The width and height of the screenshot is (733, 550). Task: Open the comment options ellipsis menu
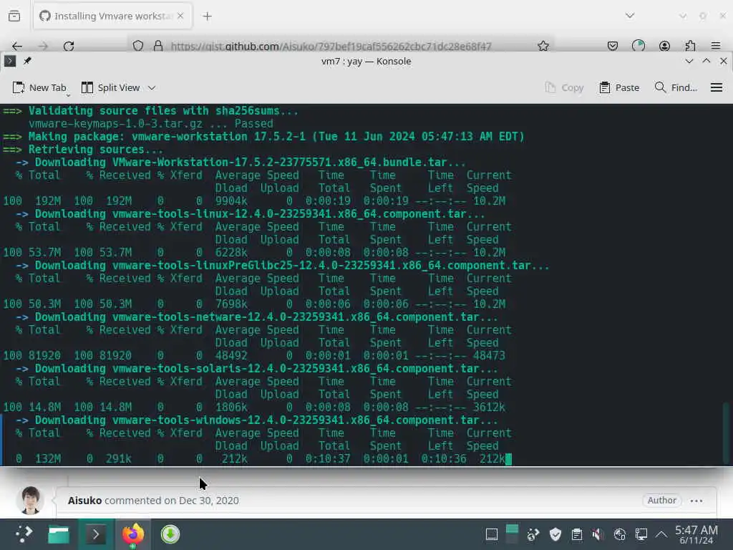(696, 501)
